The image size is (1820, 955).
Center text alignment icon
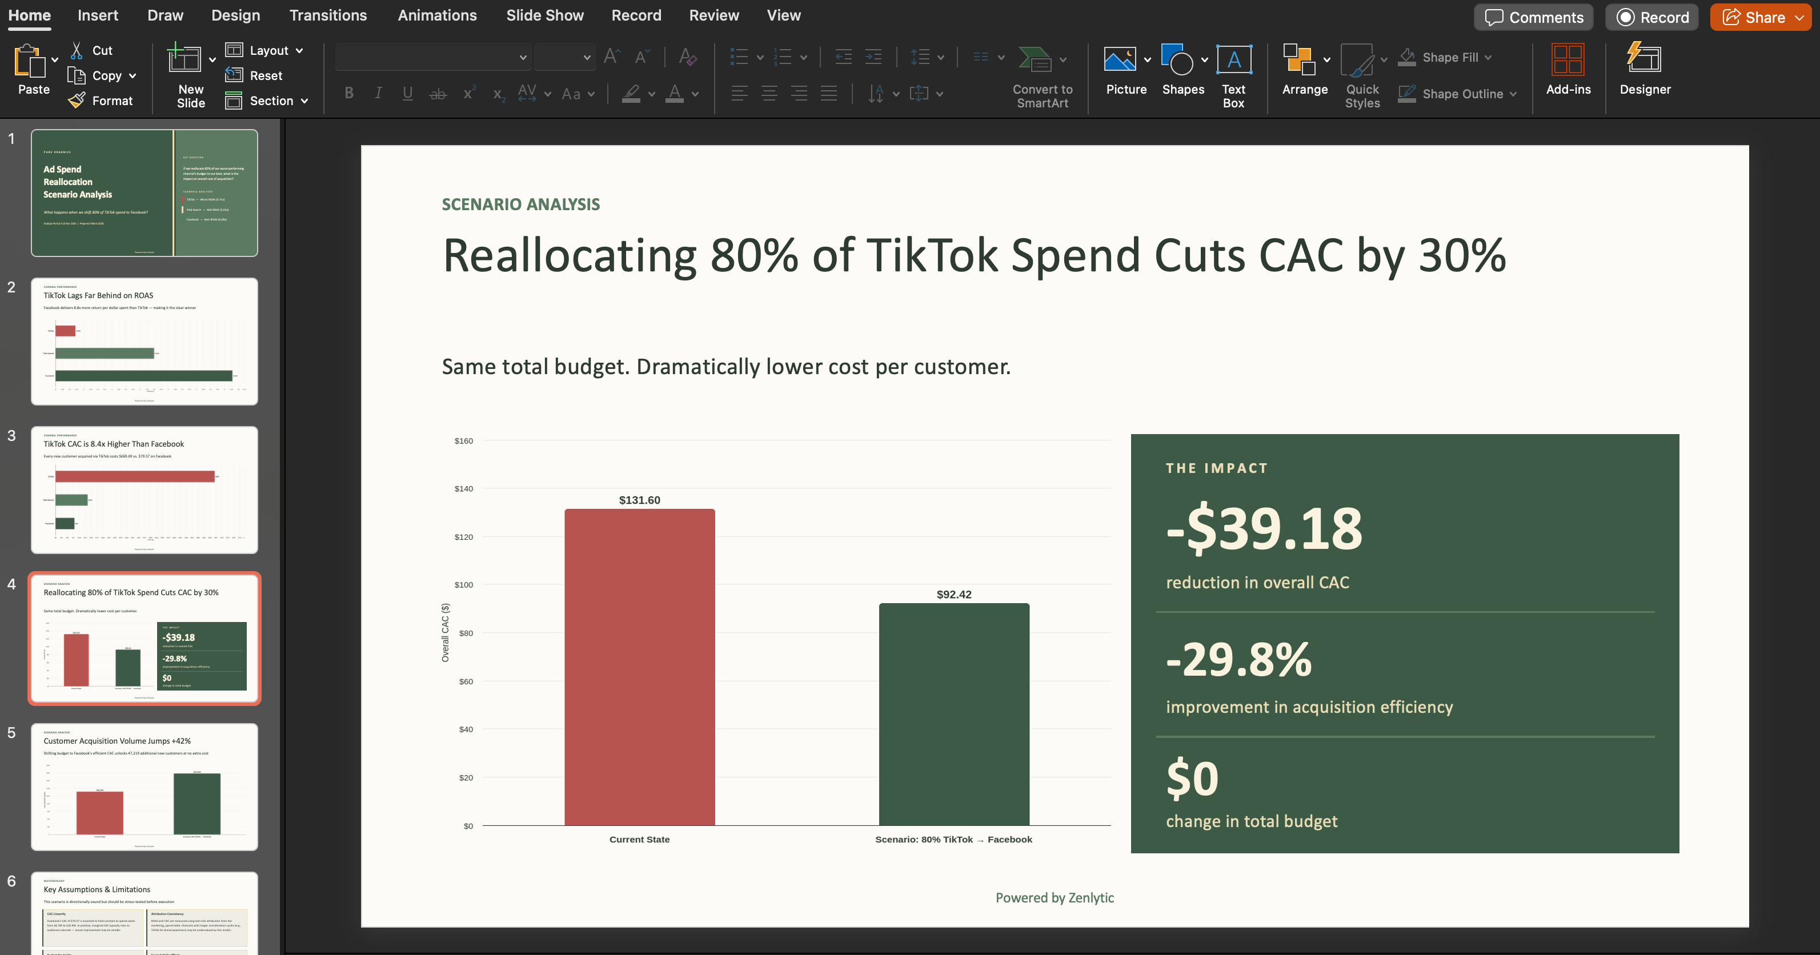pos(769,93)
